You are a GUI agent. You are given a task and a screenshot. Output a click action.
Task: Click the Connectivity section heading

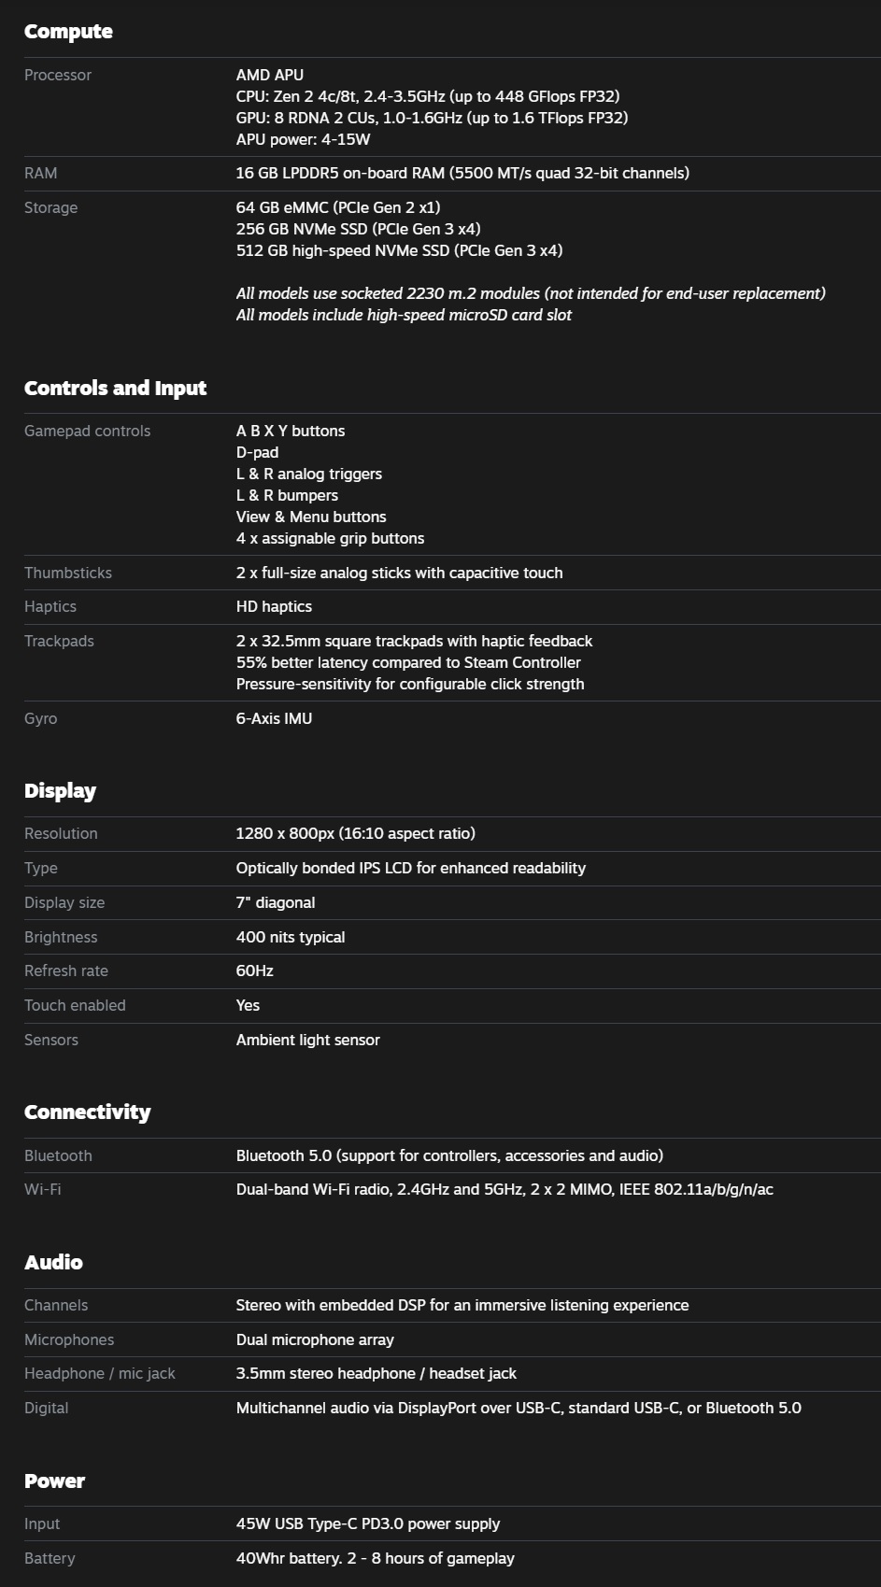pyautogui.click(x=87, y=1112)
